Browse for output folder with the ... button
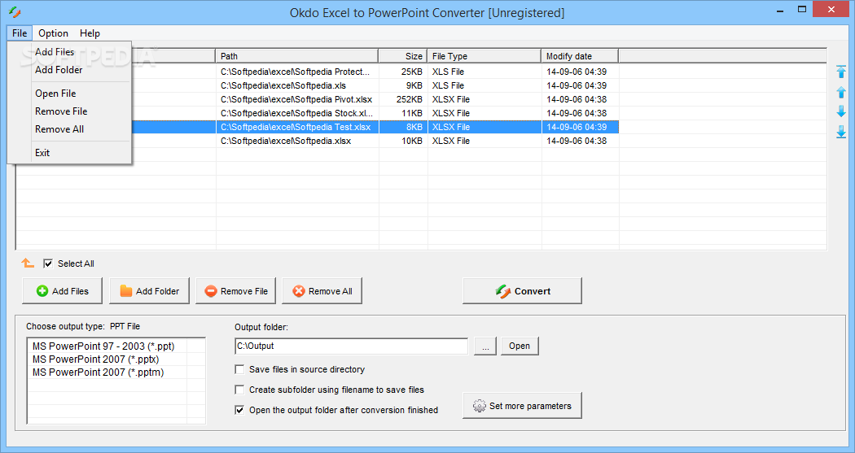Image resolution: width=855 pixels, height=453 pixels. 485,346
